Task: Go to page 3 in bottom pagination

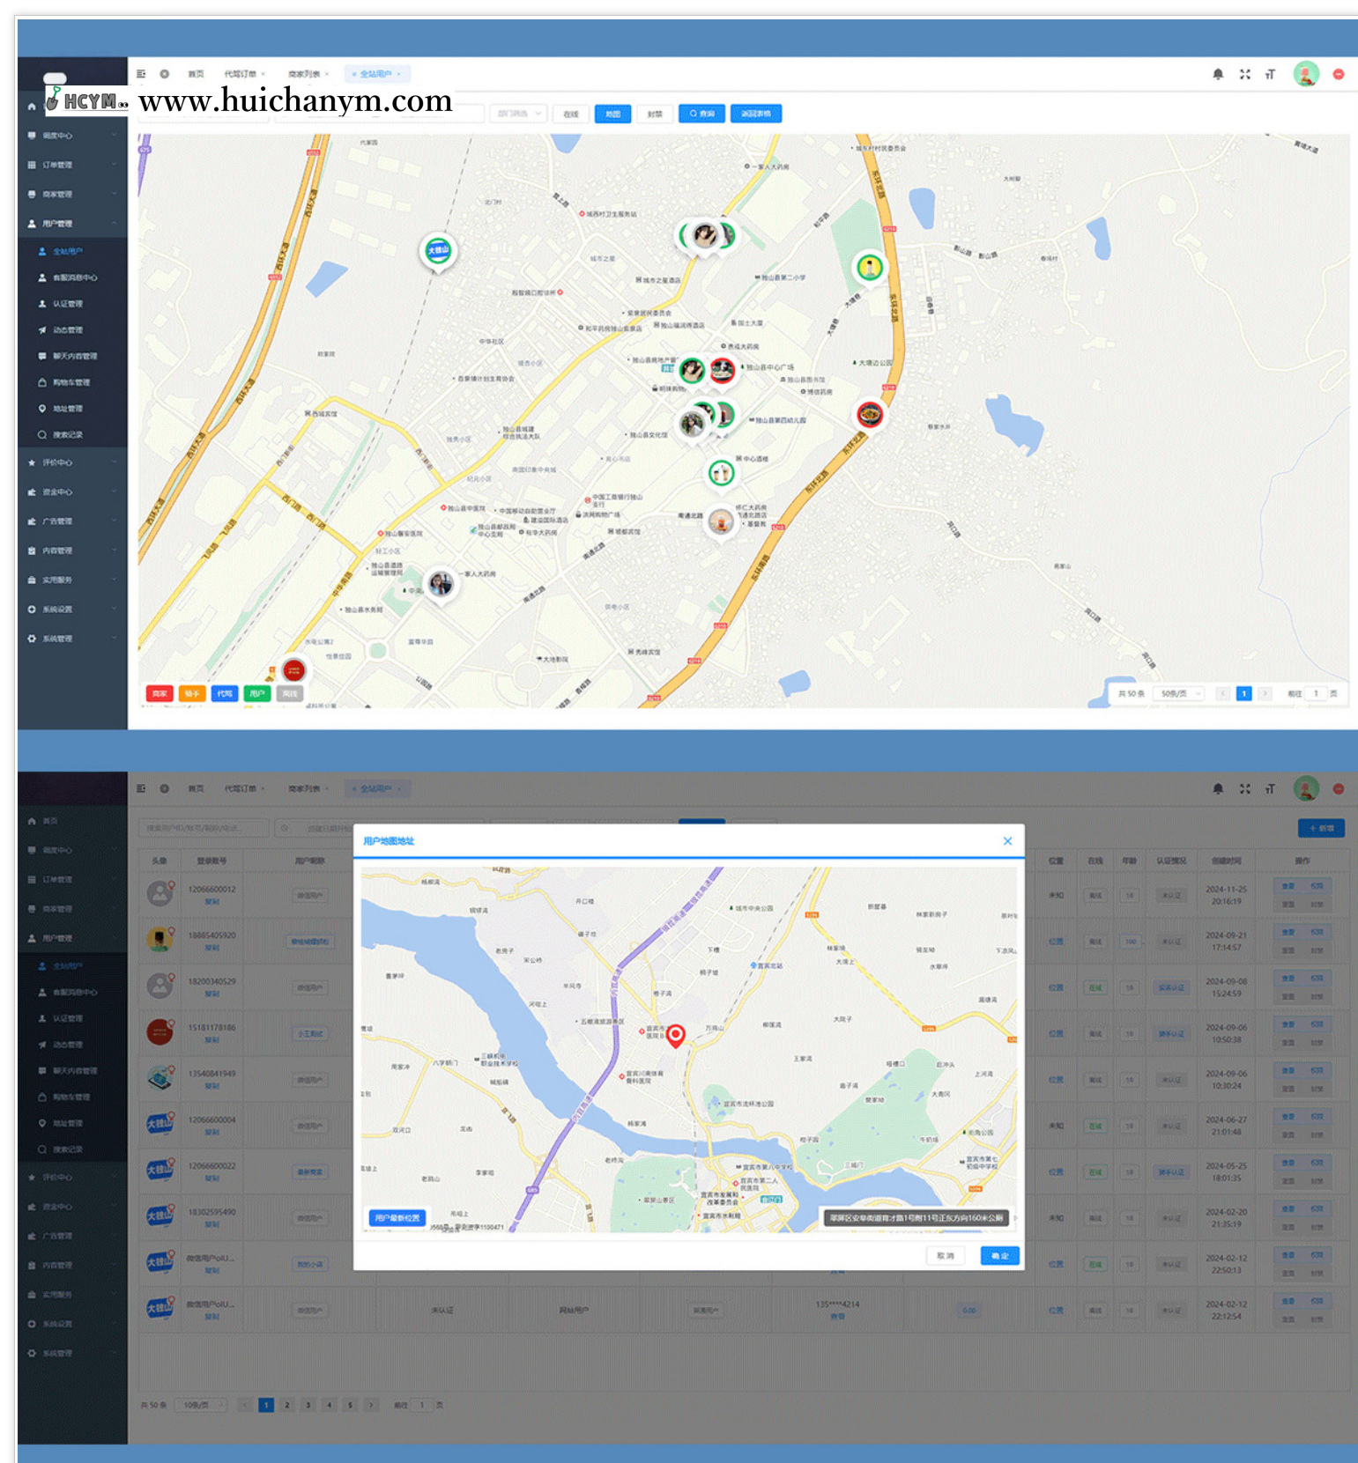Action: 308,1405
